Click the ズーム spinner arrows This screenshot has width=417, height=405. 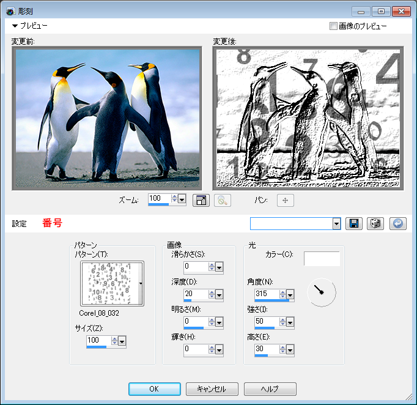(x=174, y=199)
